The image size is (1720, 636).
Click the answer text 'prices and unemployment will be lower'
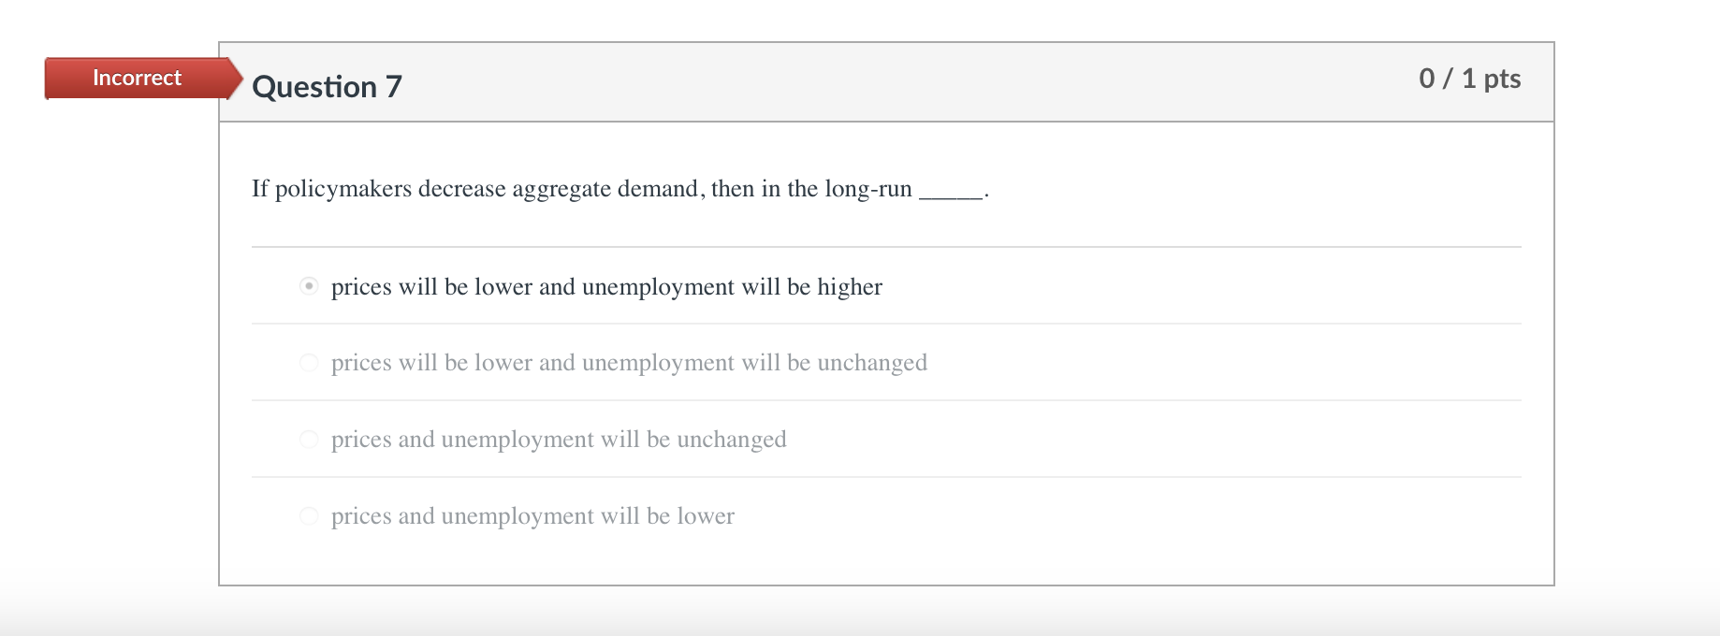coord(533,515)
